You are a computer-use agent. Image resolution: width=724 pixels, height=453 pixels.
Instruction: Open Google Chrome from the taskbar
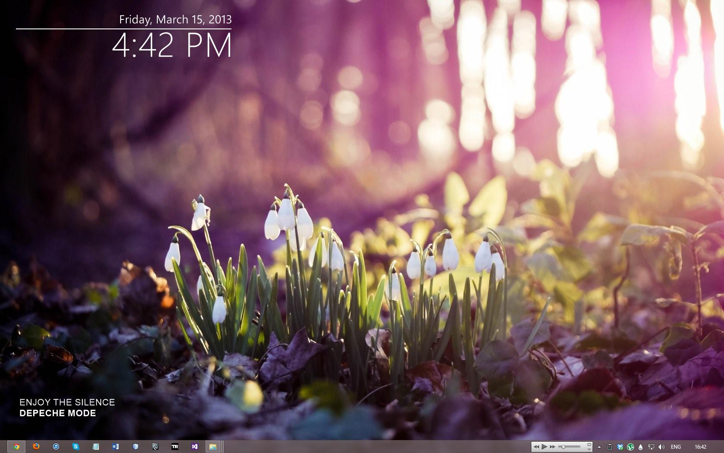click(x=16, y=447)
